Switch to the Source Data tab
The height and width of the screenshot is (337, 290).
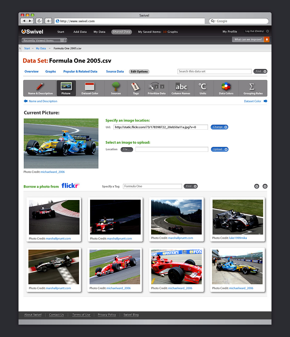(115, 72)
